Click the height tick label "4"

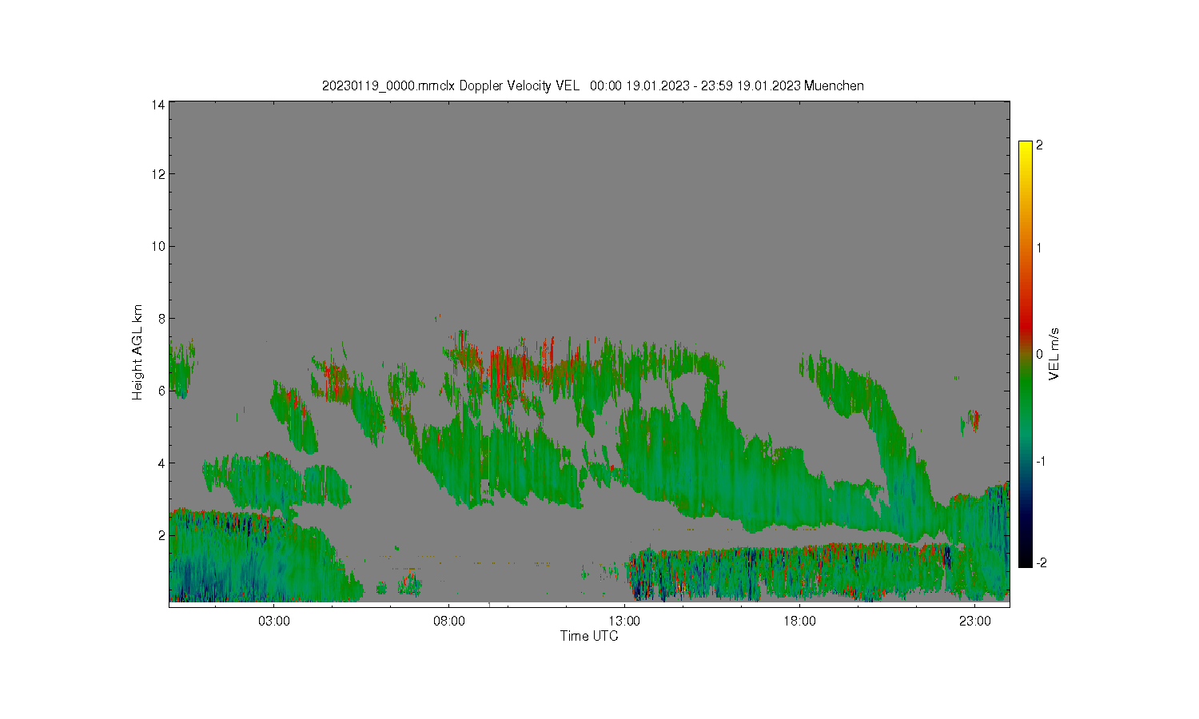(x=161, y=463)
